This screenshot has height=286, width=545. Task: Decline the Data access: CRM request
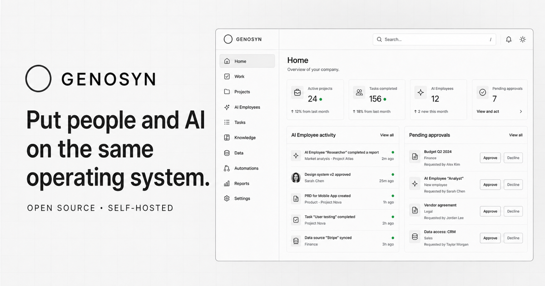513,238
